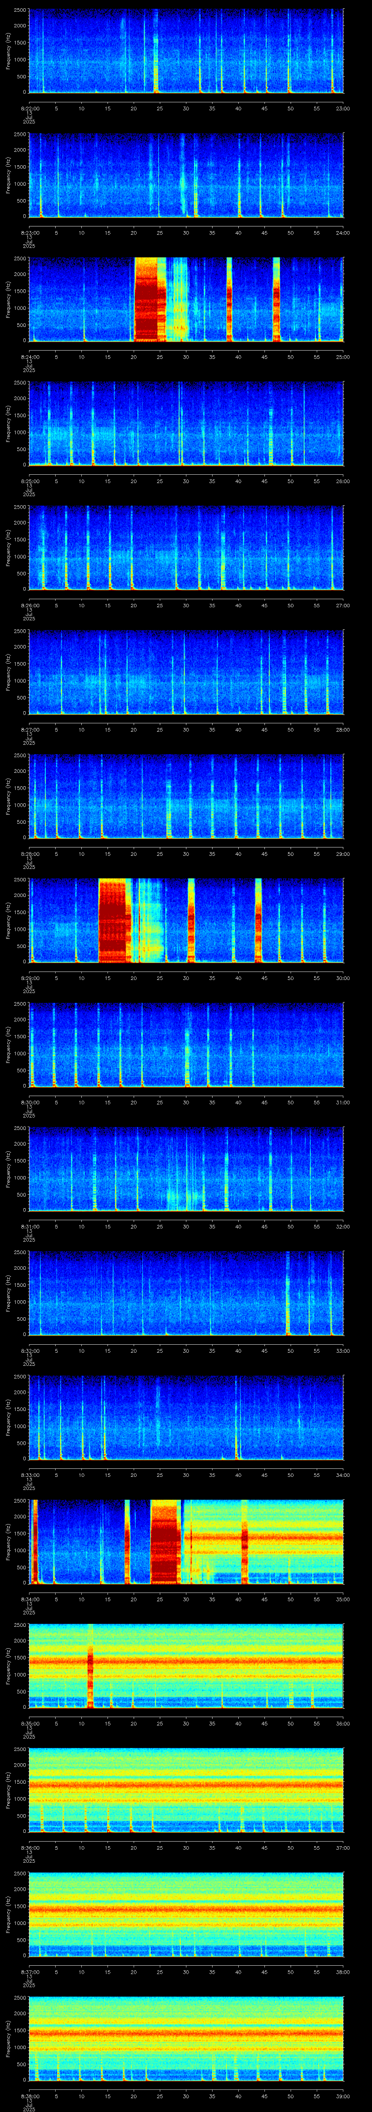Click the bright spike near 50s in the 8:32:00 spectrogram

point(288,1293)
